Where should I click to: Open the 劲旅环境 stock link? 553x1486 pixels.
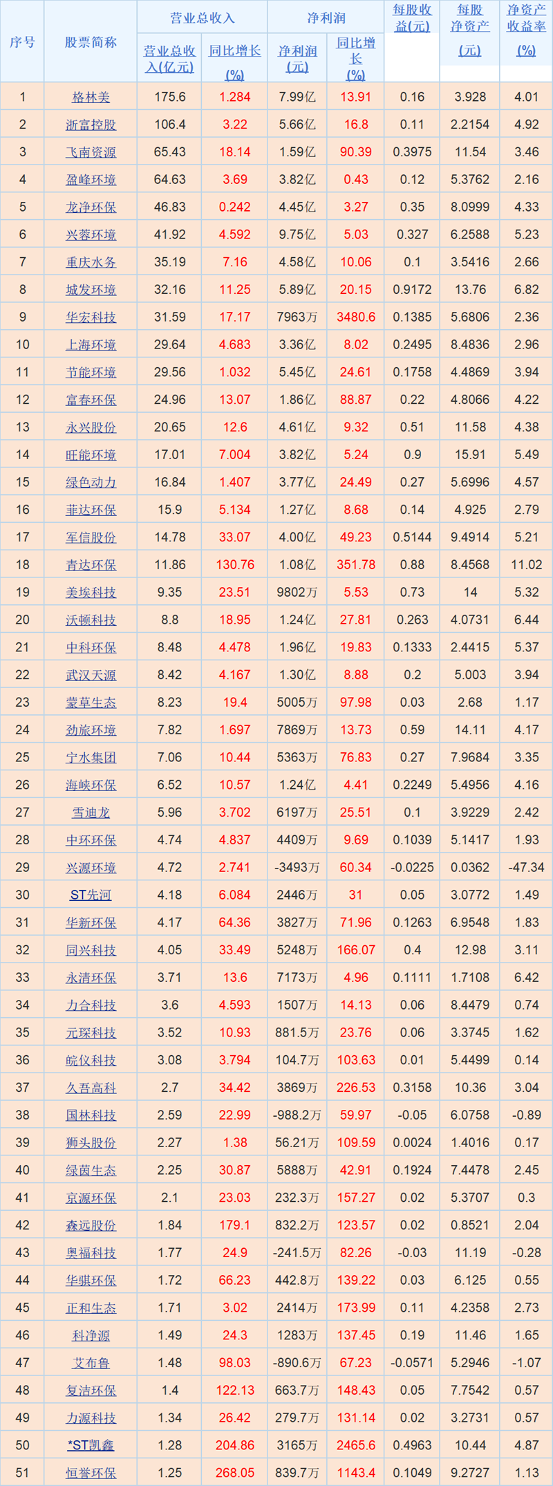tap(91, 730)
